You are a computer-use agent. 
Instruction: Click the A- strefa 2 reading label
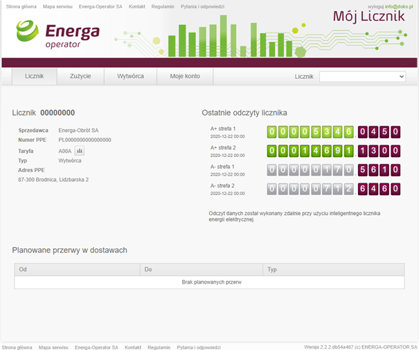coord(222,185)
